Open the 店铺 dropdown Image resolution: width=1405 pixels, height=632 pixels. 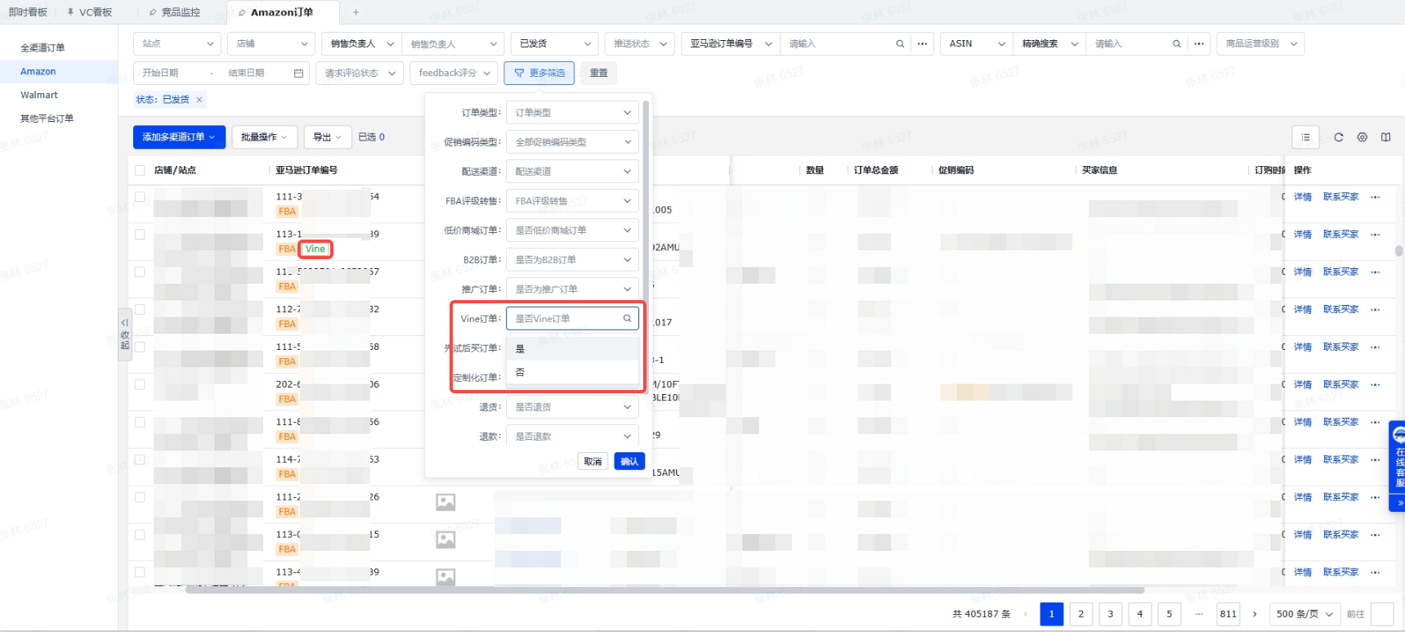click(x=271, y=44)
